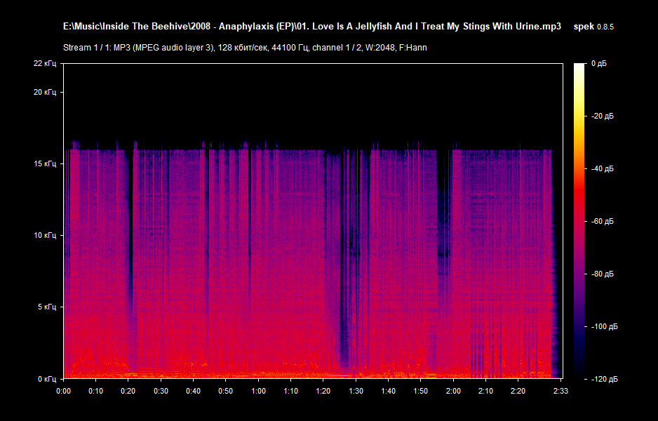Click the 5 кГц frequency label
The width and height of the screenshot is (658, 421).
tap(47, 307)
